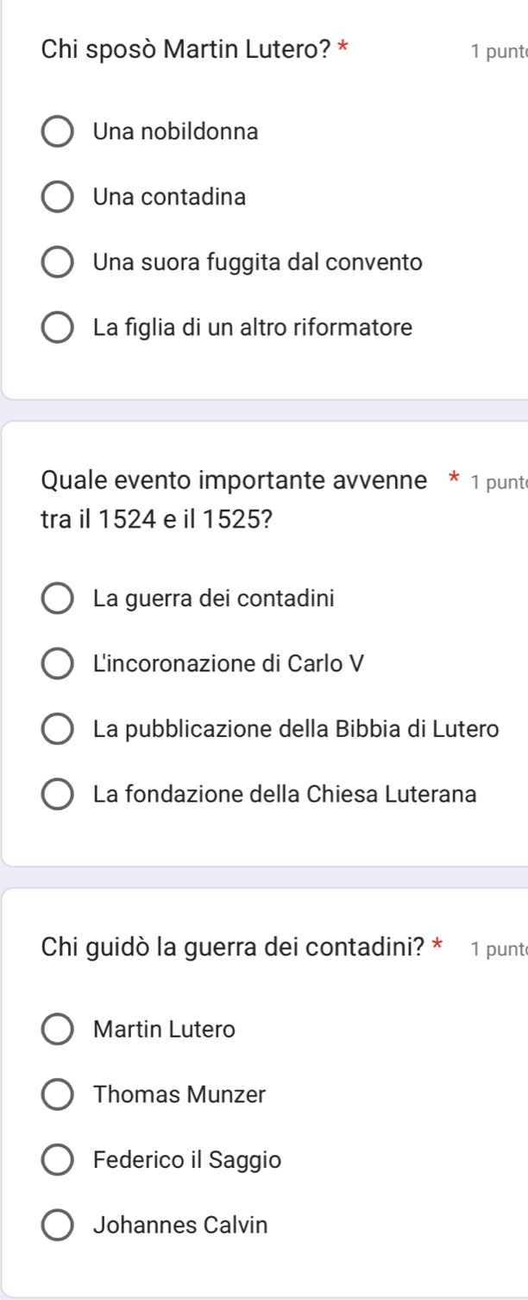Select 'Thomas Munzer' as the answer
Viewport: 528px width, 1300px height.
tap(58, 1094)
